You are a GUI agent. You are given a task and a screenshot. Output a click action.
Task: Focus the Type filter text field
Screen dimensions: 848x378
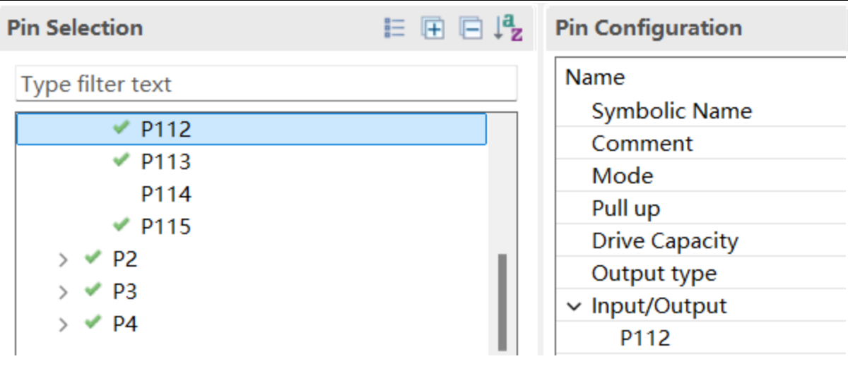[266, 84]
